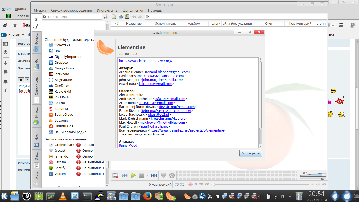The image size is (359, 202).
Task: Click the track seek slider
Action: [260, 185]
